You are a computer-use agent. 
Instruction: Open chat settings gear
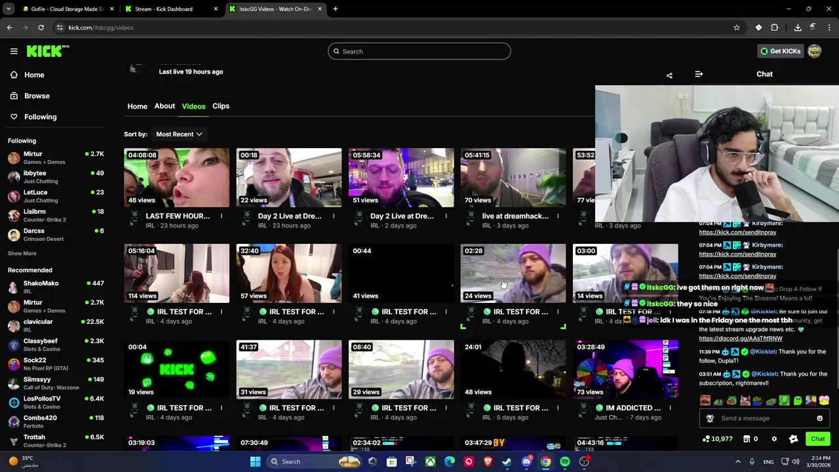point(774,439)
